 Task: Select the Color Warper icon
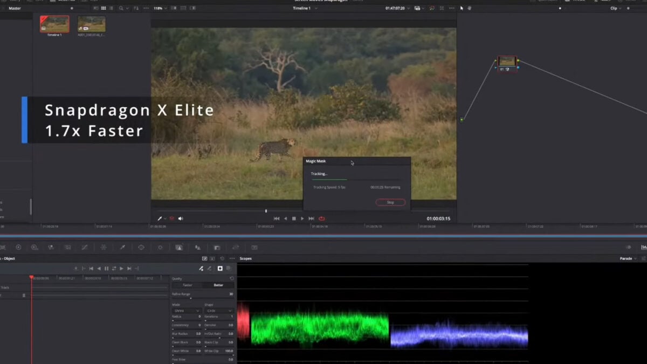click(103, 247)
